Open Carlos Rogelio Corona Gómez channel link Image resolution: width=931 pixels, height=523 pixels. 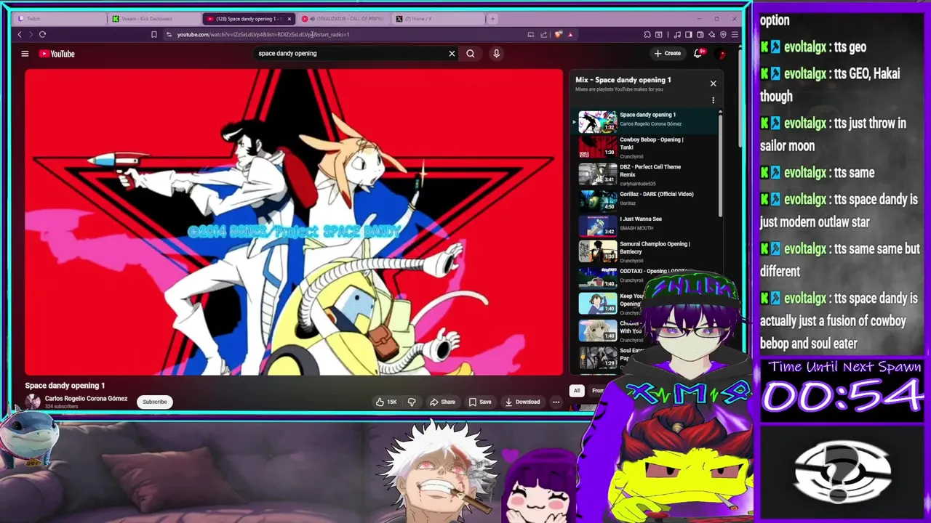pyautogui.click(x=86, y=399)
